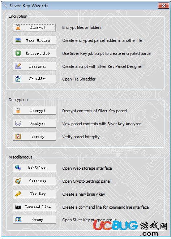Open the Encrypt wizard button
This screenshot has width=171, height=239.
click(x=34, y=27)
